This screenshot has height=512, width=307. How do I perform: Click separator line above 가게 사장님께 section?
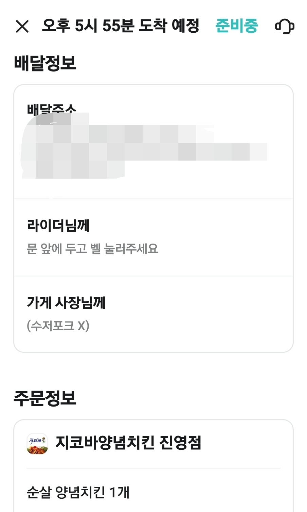tap(153, 276)
